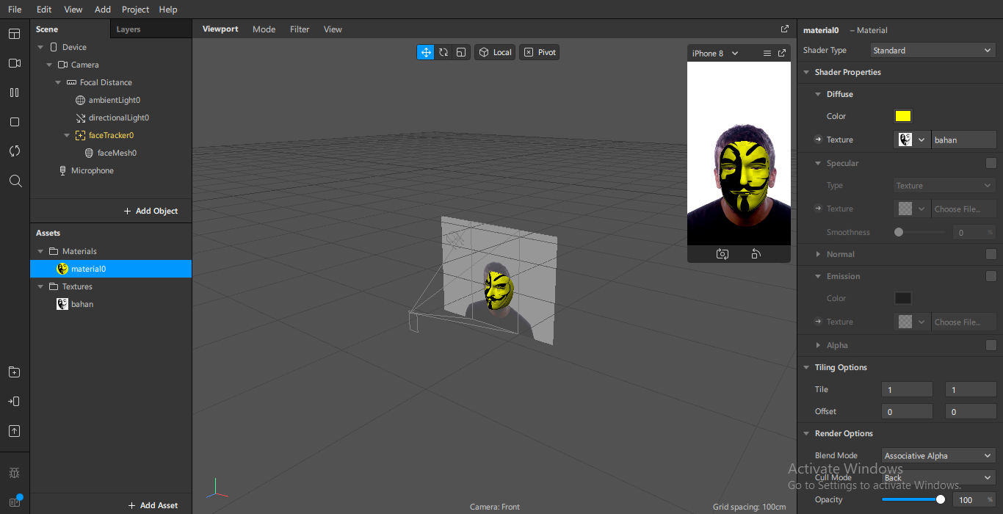
Task: Switch to the Layers tab
Action: coord(128,29)
